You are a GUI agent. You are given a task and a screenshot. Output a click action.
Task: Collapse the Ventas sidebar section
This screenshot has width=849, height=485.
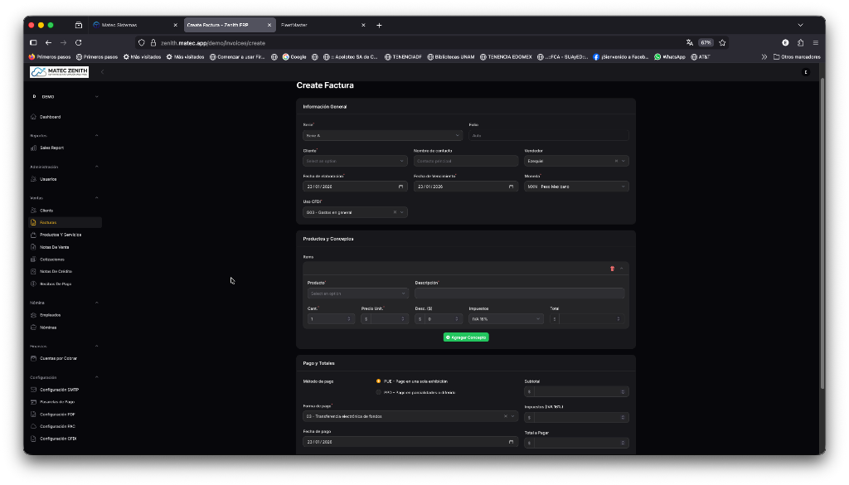(97, 197)
